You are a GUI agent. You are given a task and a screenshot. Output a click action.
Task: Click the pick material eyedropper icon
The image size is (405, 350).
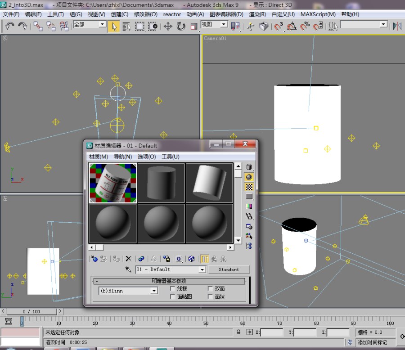point(128,269)
